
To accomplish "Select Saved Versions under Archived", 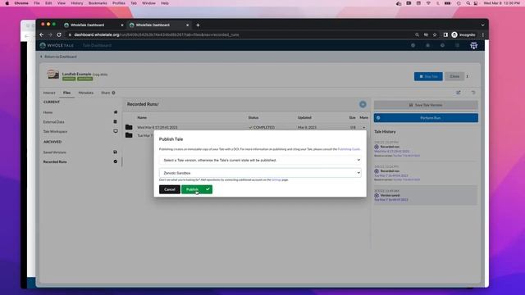I will tap(55, 152).
